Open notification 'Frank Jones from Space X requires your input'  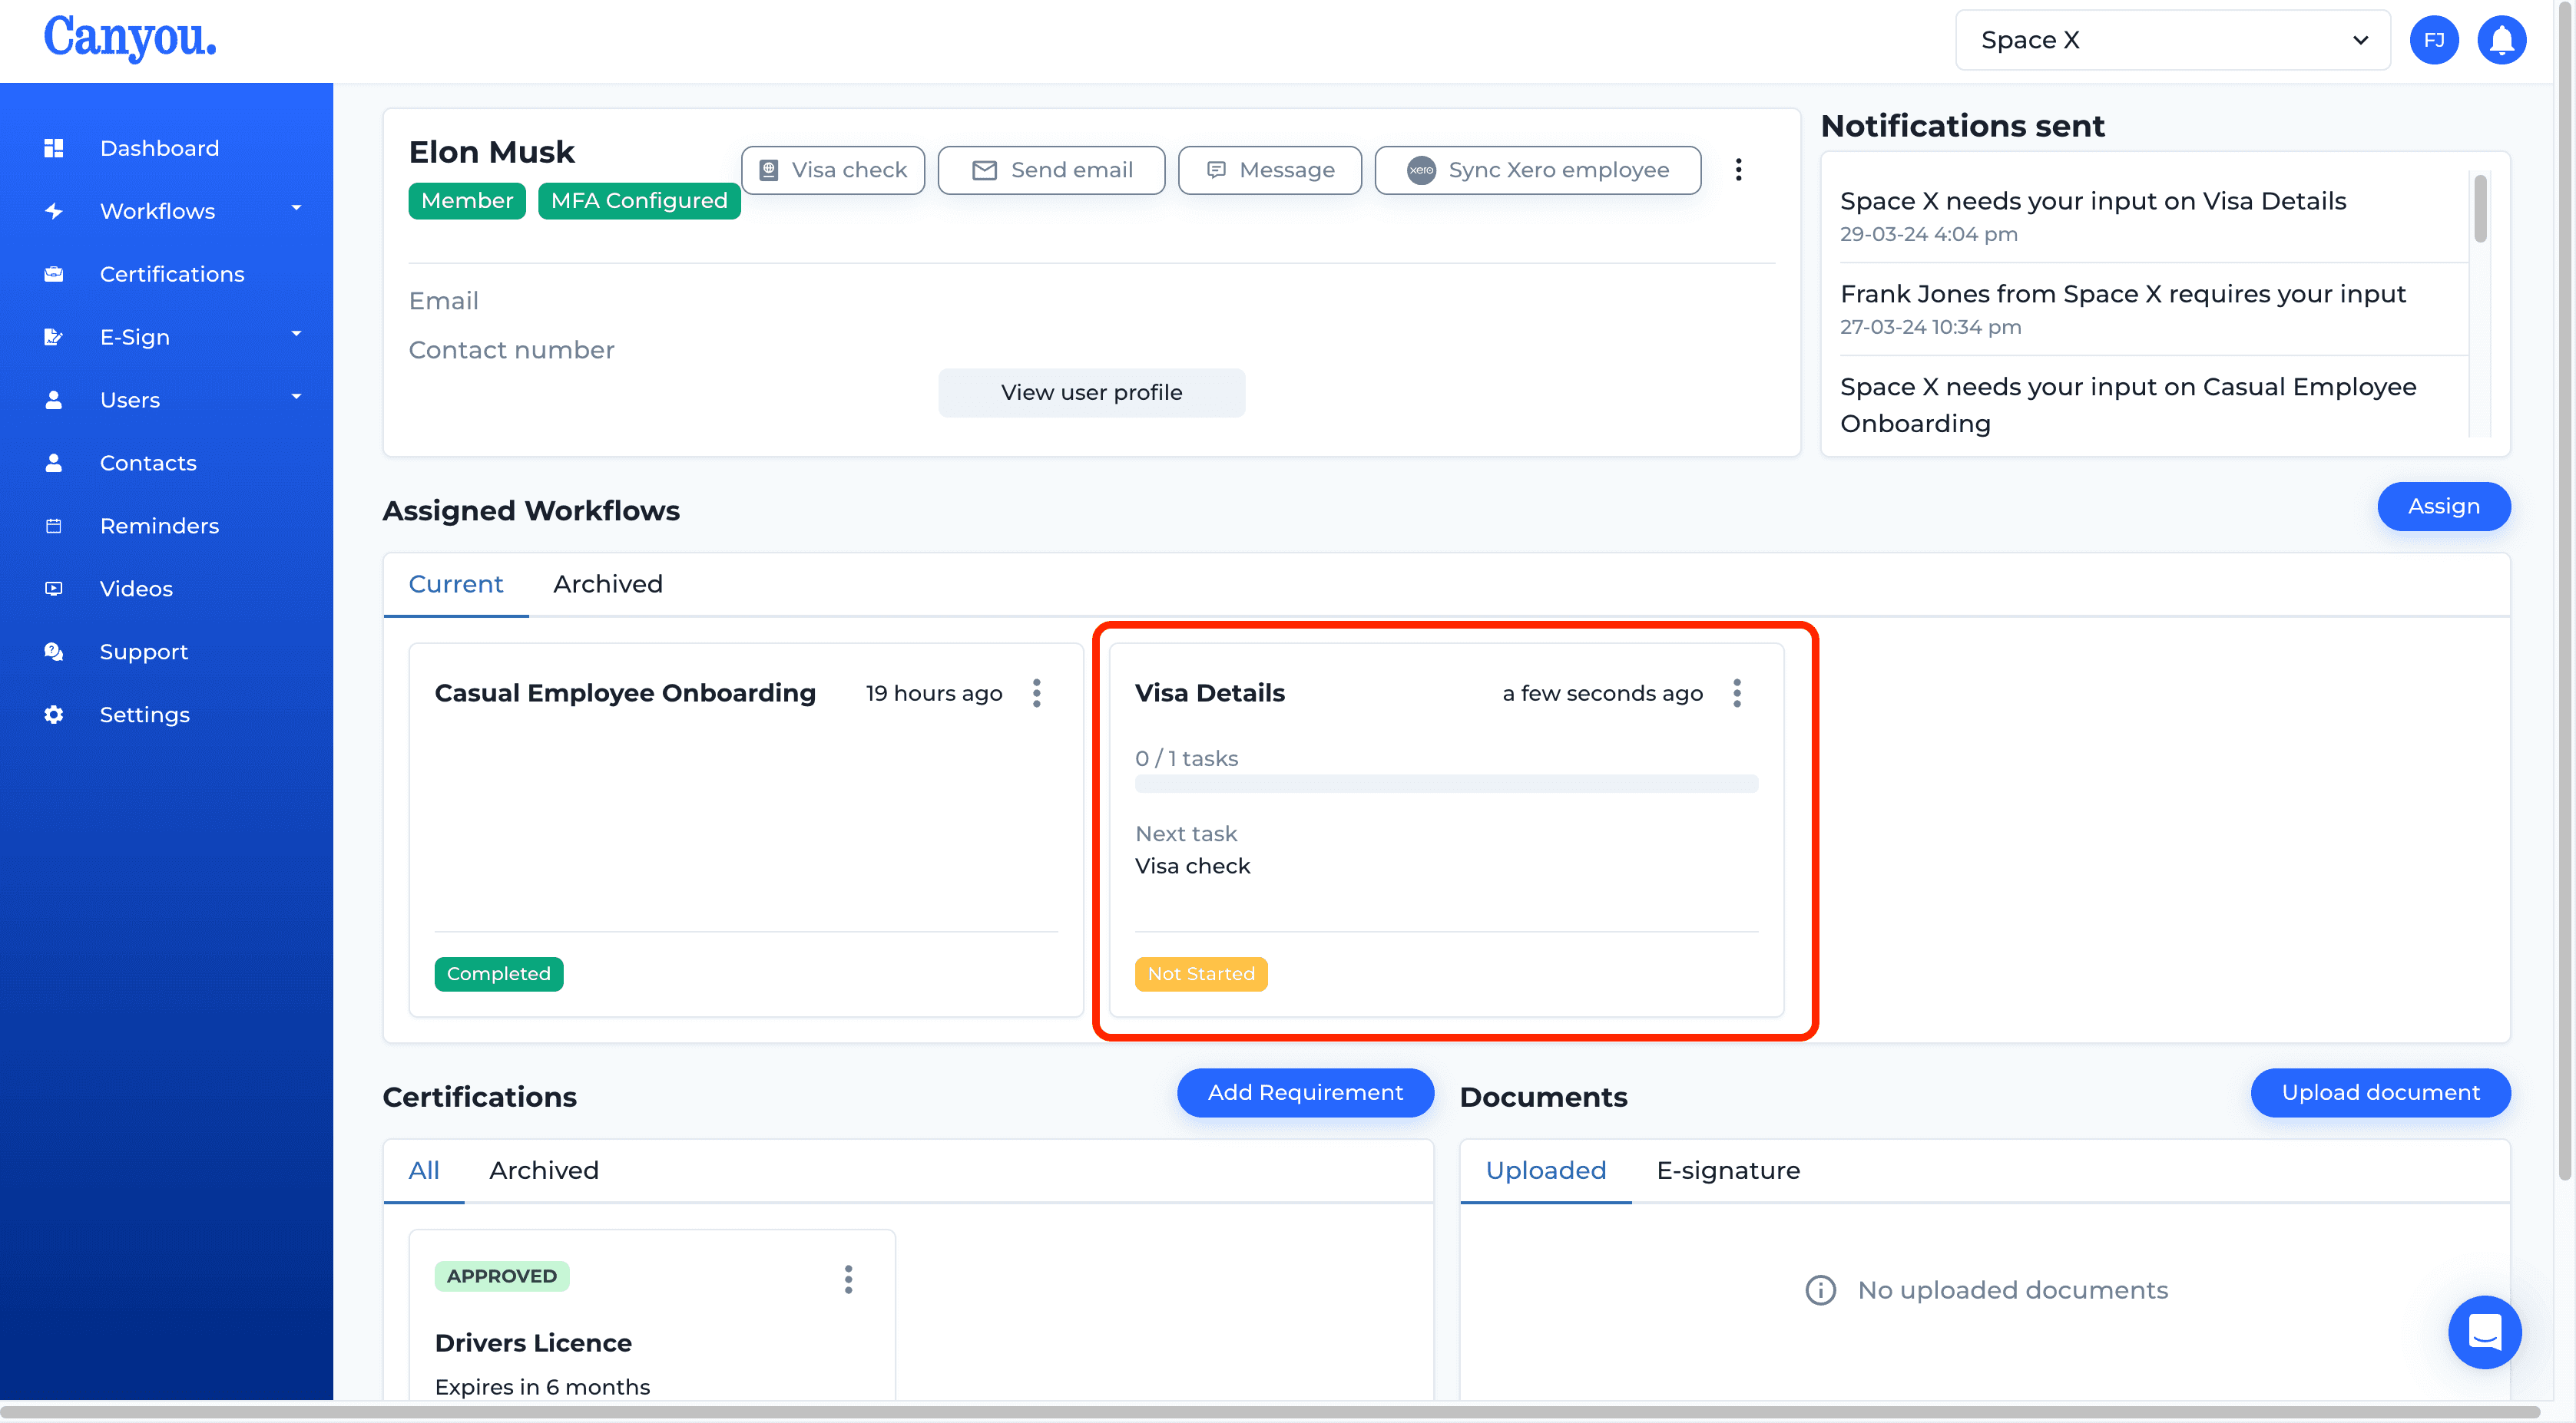point(2123,294)
